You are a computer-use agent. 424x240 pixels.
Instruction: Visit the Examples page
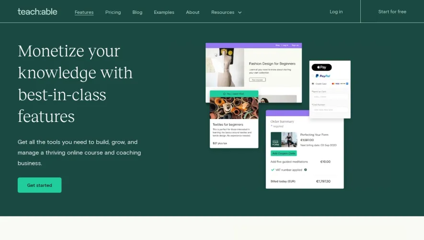click(164, 12)
